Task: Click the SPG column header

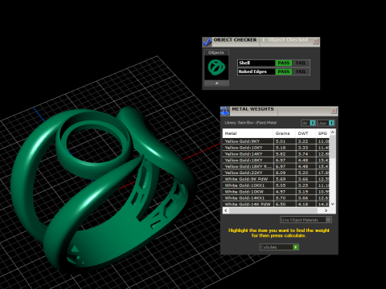Action: tap(322, 133)
